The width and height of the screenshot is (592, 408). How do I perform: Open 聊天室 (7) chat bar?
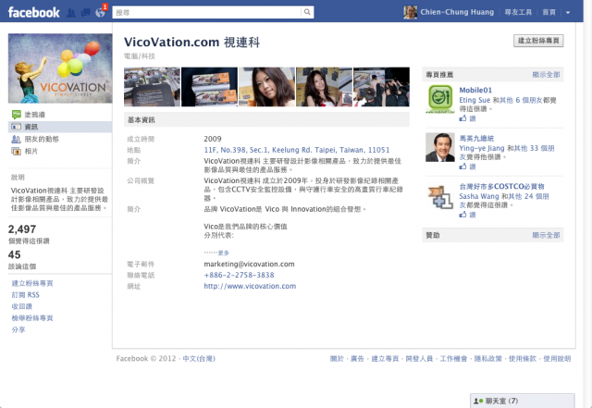coord(522,401)
